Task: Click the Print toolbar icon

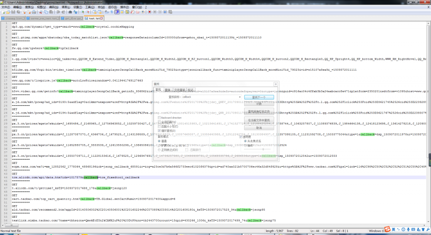Action: point(34,12)
